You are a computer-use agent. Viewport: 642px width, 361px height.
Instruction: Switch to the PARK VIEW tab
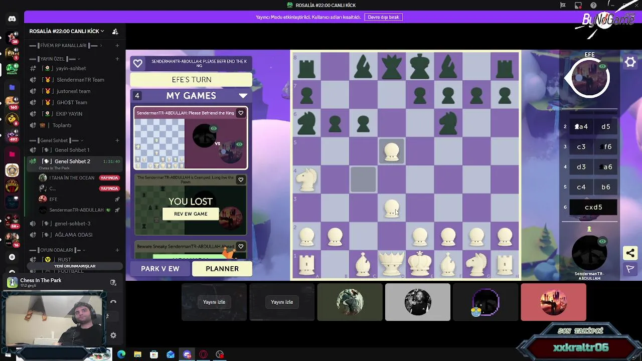click(160, 269)
